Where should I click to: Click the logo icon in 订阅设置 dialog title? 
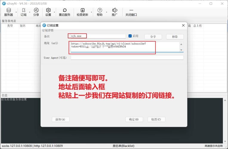pos(44,25)
